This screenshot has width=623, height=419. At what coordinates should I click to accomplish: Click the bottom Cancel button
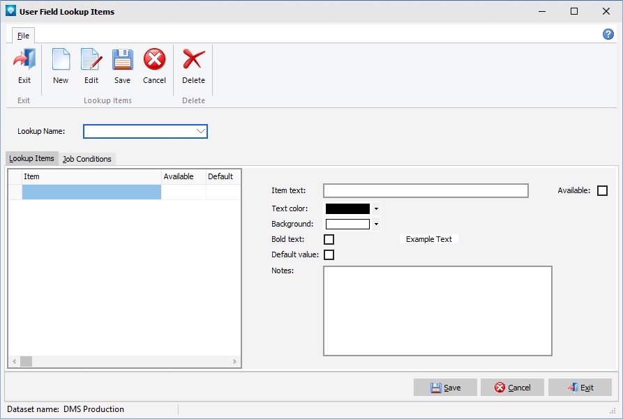[x=512, y=388]
